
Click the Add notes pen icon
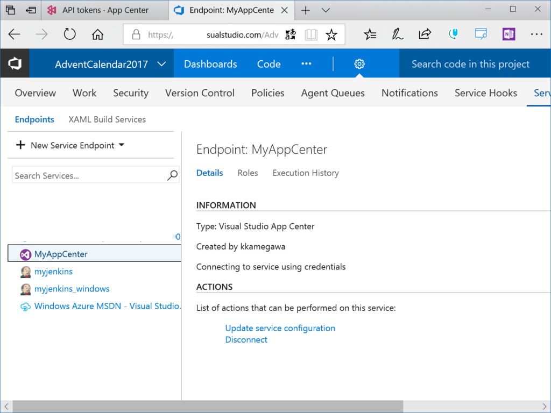(398, 34)
